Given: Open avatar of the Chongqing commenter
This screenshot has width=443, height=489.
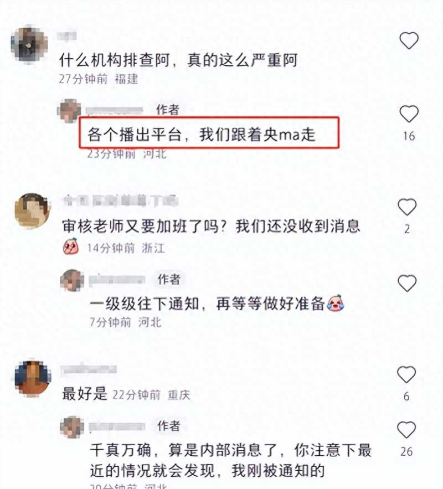Looking at the screenshot, I should [33, 378].
